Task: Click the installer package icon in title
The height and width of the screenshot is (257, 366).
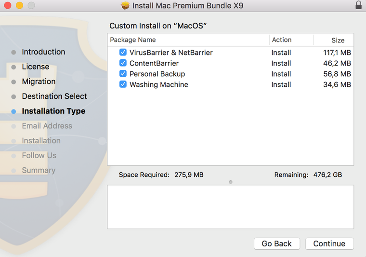Action: [125, 5]
